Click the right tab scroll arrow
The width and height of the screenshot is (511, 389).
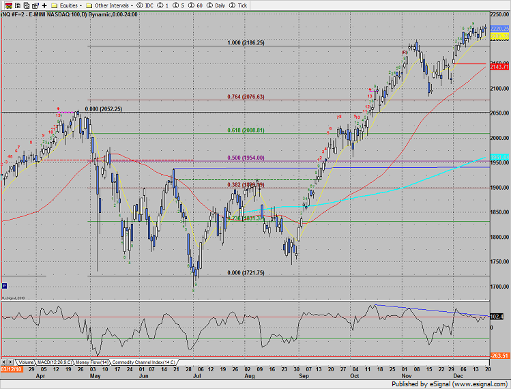[10, 362]
